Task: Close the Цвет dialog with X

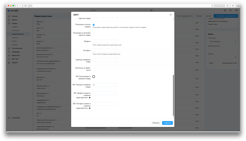Action: point(171,15)
